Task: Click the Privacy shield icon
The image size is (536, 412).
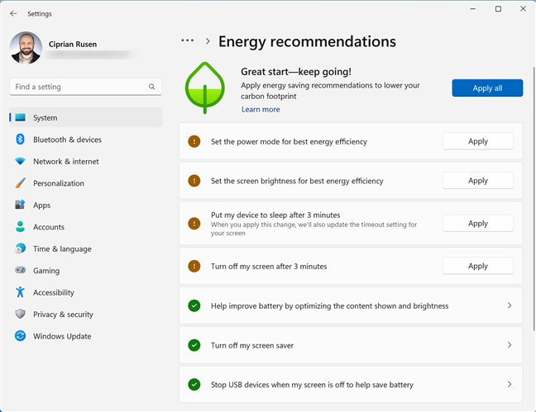Action: pyautogui.click(x=20, y=314)
